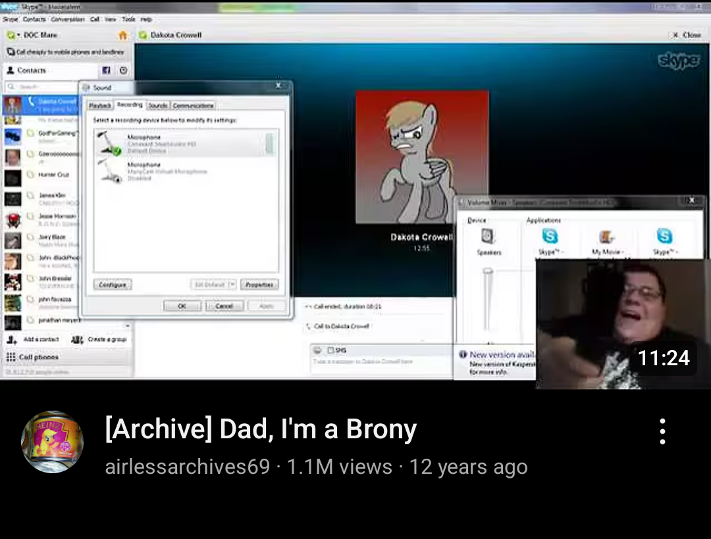Click the first Skype icon in Volume Mixer

tap(550, 236)
